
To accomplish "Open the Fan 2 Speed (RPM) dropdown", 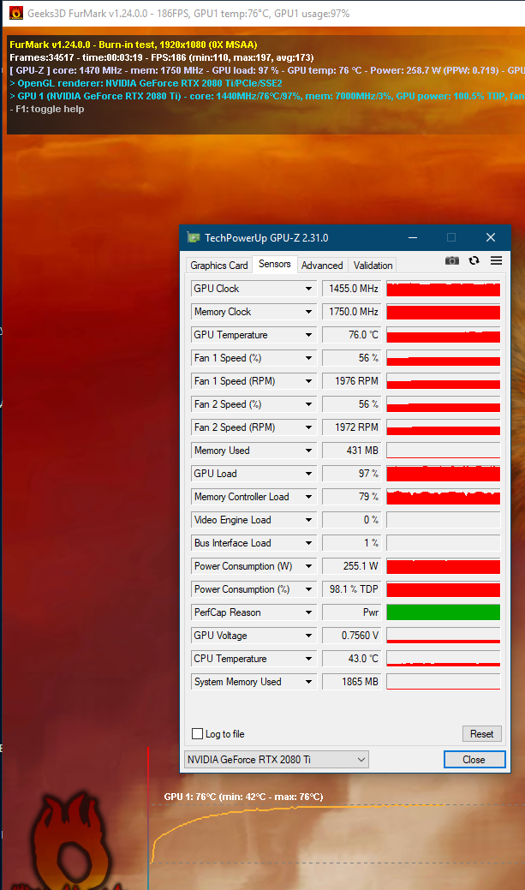I will point(309,427).
